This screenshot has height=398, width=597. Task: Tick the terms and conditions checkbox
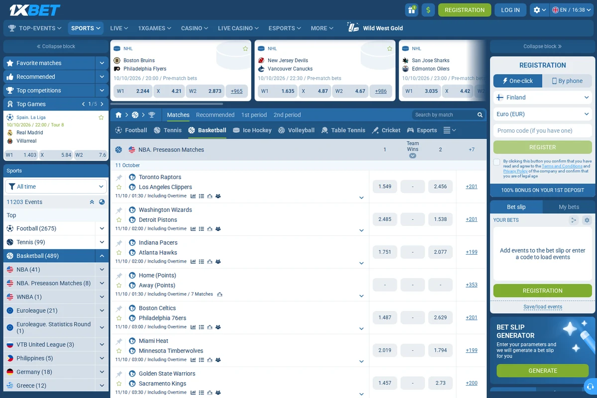click(x=497, y=162)
